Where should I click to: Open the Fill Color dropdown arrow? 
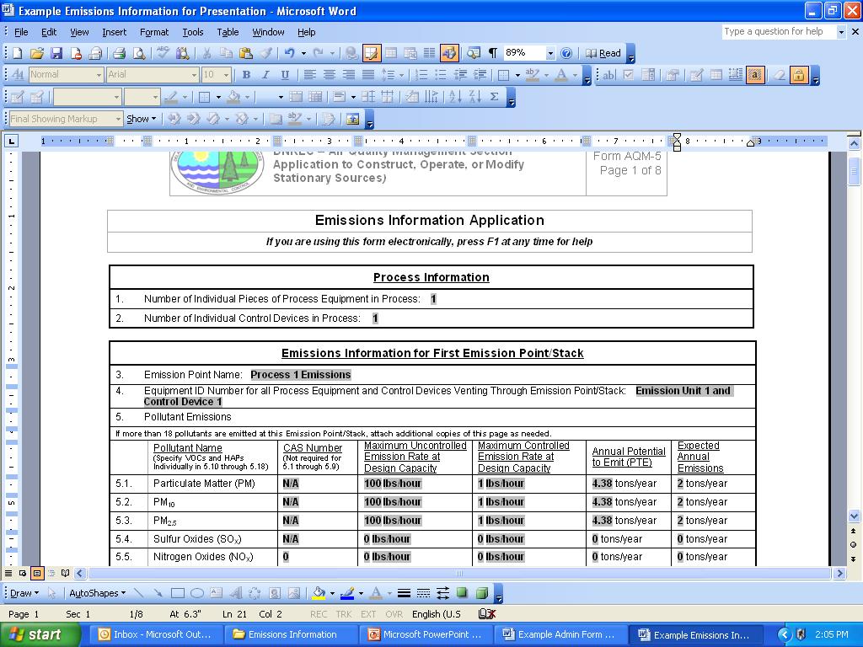332,593
